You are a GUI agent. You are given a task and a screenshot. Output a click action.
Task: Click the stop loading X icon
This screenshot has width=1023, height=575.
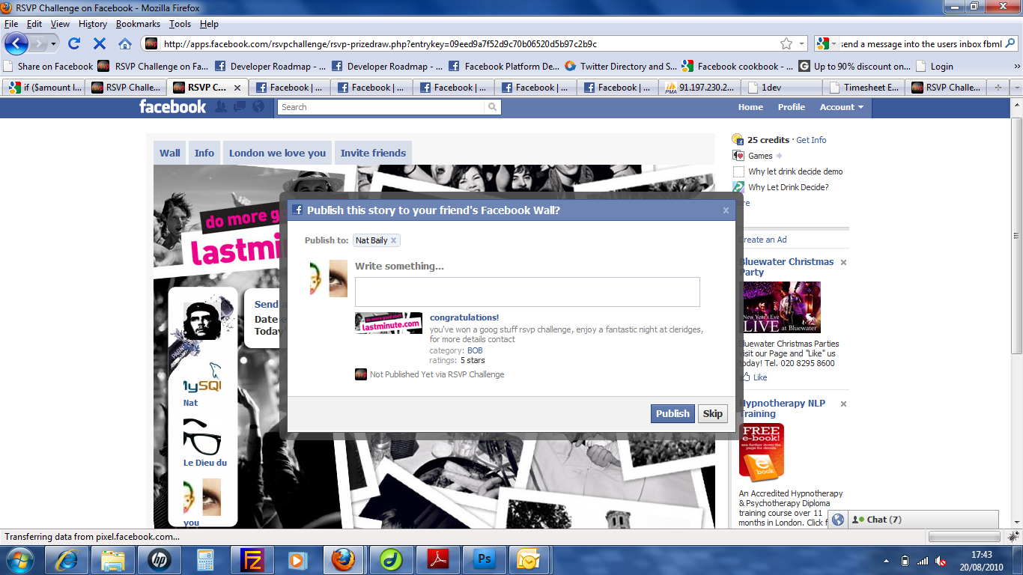(x=100, y=43)
